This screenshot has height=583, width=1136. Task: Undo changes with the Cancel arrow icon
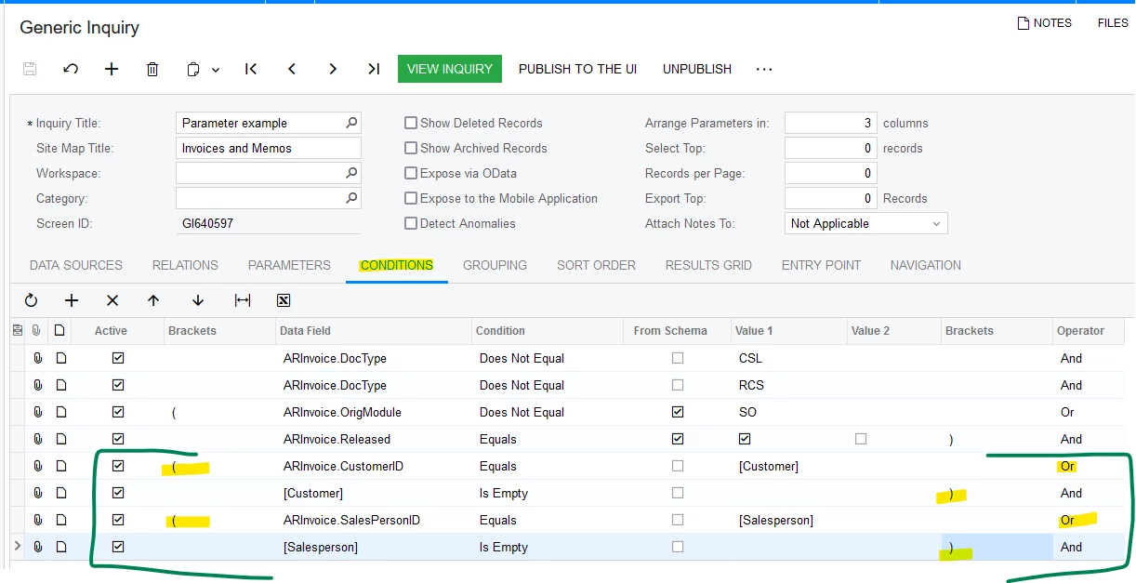click(x=71, y=69)
